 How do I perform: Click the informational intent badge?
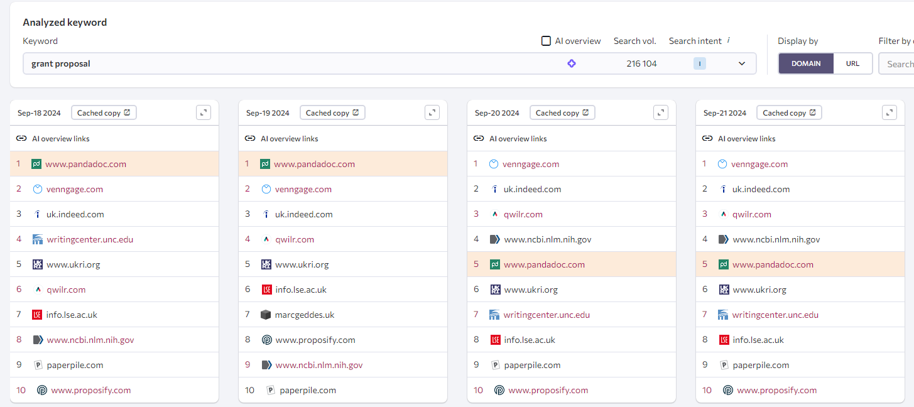coord(699,63)
